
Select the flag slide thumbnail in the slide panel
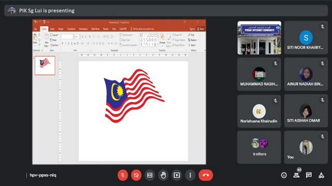click(x=45, y=66)
